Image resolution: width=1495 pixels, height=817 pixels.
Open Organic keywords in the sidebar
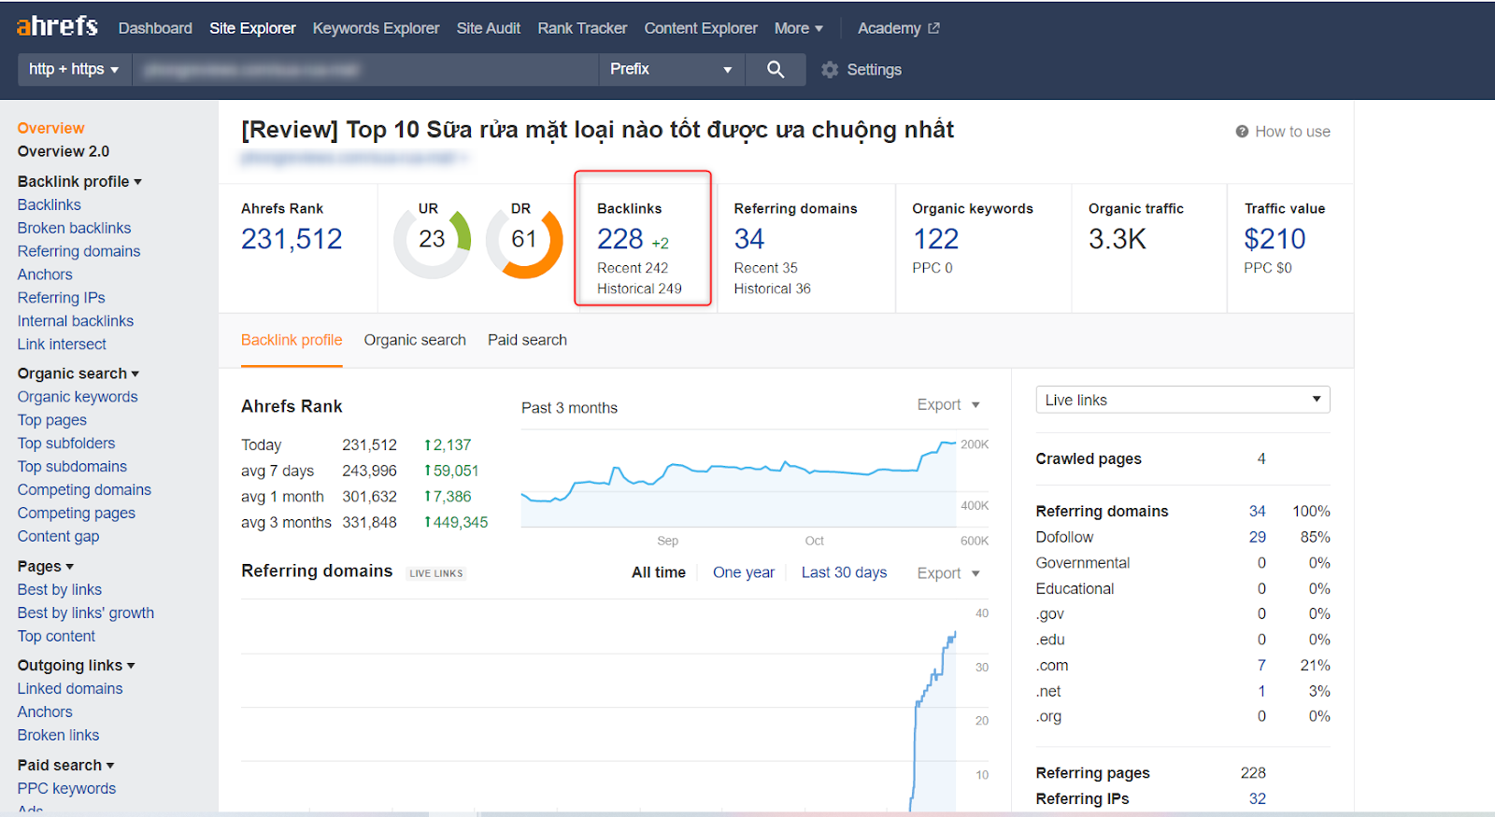tap(78, 397)
